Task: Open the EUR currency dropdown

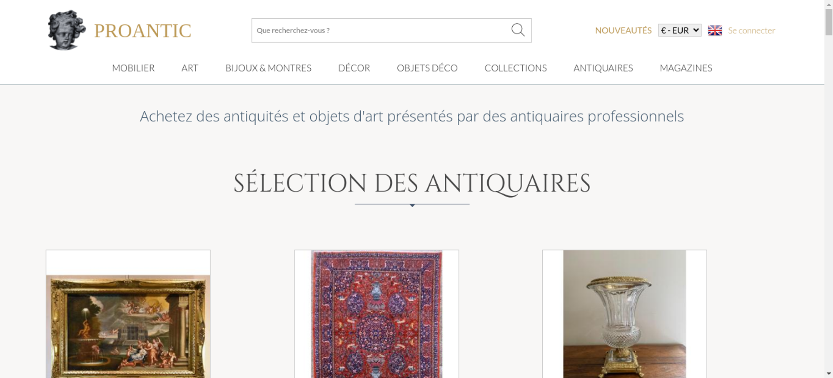Action: 679,30
